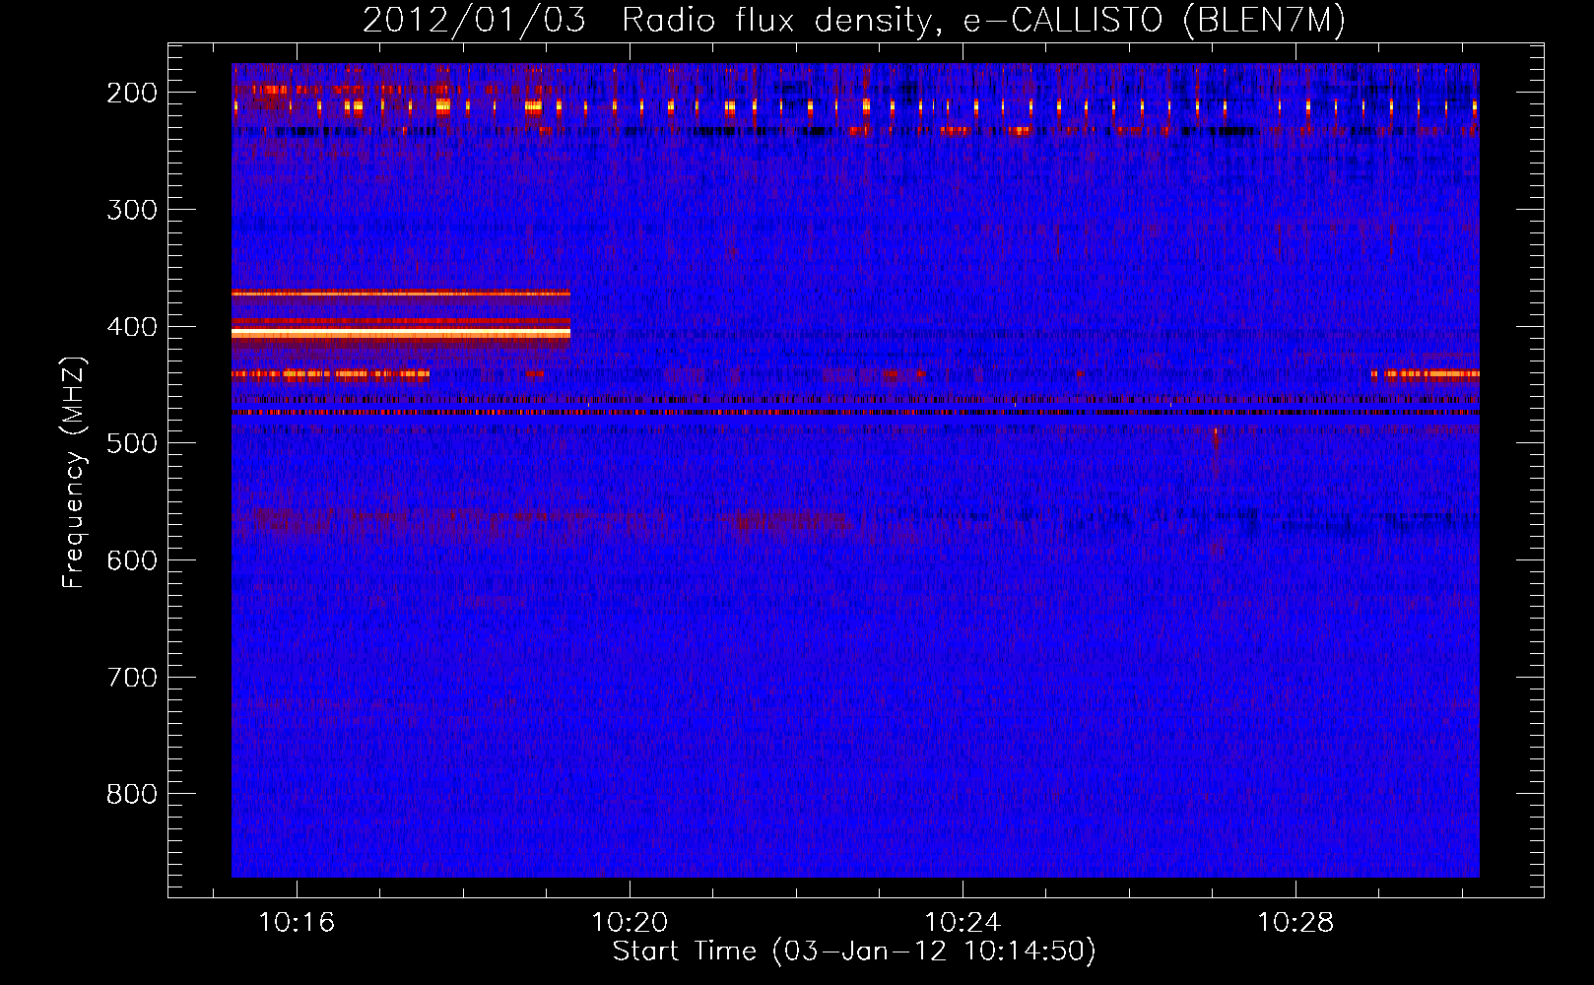Click the 200 frequency tick label
1594x985 pixels.
(132, 93)
